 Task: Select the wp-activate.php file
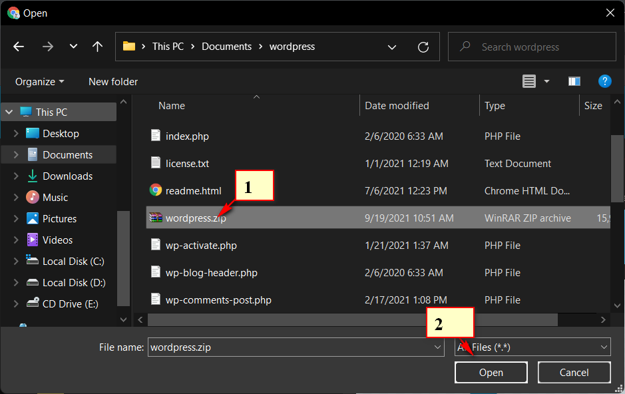click(201, 246)
